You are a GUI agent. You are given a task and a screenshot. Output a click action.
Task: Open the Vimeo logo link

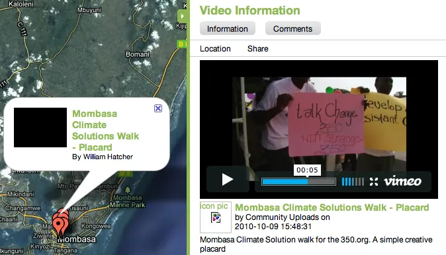pyautogui.click(x=402, y=181)
